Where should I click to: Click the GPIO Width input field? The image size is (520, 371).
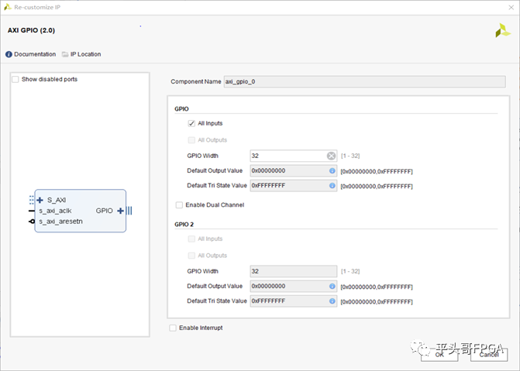click(x=287, y=156)
